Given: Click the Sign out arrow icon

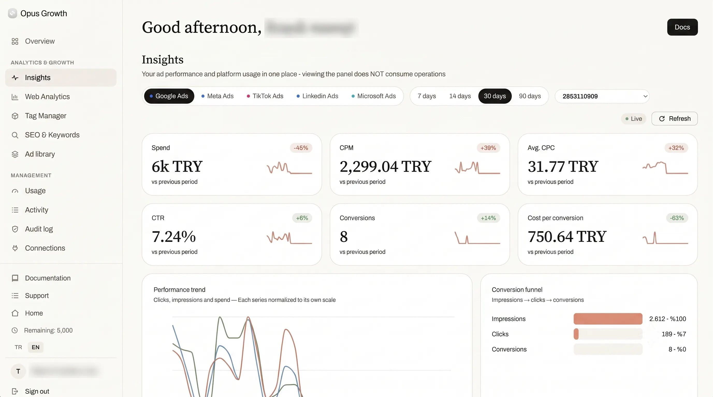Looking at the screenshot, I should [15, 391].
